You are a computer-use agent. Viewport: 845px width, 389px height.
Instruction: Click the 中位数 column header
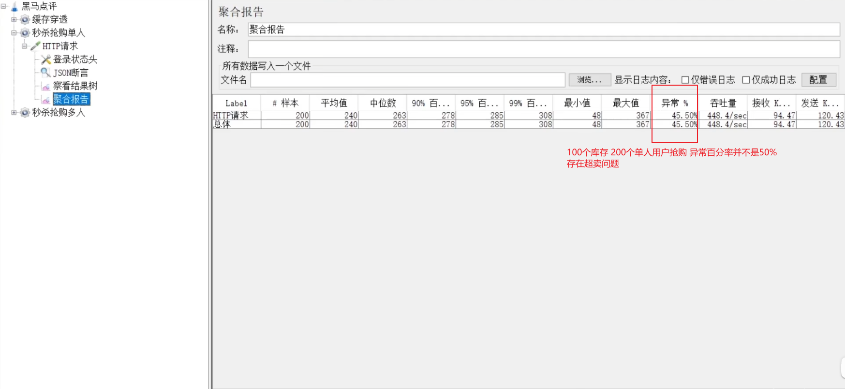coord(383,103)
